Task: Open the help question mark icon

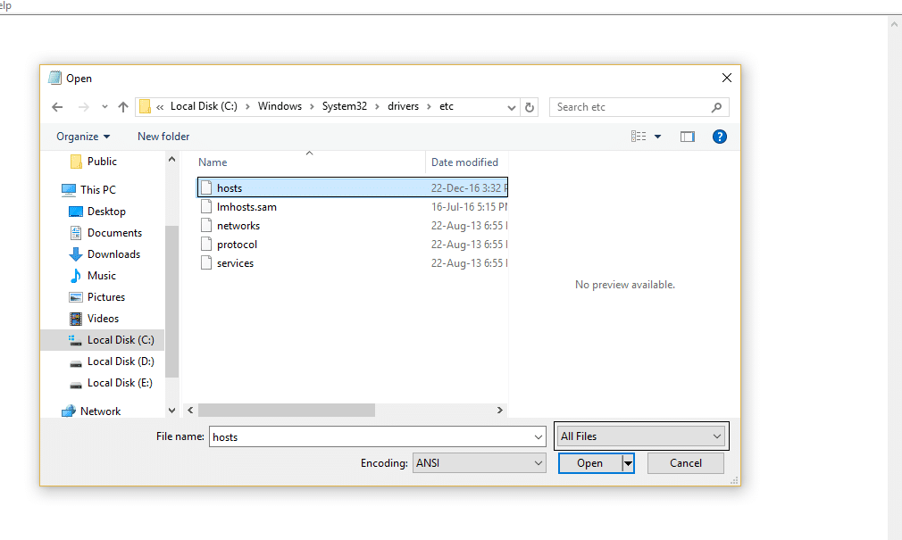Action: click(x=719, y=137)
